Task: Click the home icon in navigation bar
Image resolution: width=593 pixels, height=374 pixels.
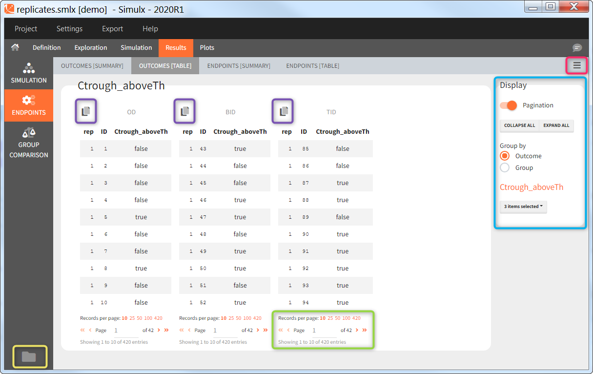Action: (15, 47)
